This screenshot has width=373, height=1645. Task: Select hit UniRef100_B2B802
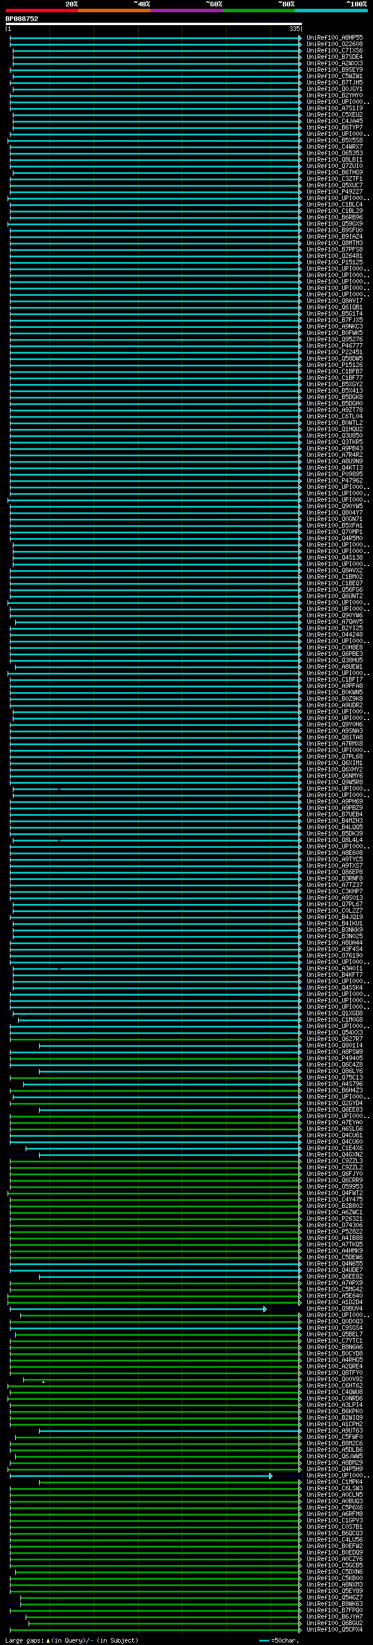(335, 1206)
